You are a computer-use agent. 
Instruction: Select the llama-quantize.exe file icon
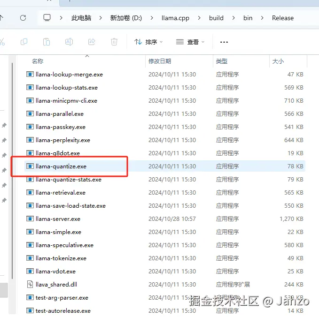[30, 166]
